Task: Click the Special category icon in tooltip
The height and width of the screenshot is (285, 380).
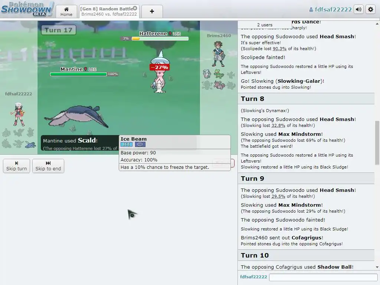Action: click(x=140, y=144)
